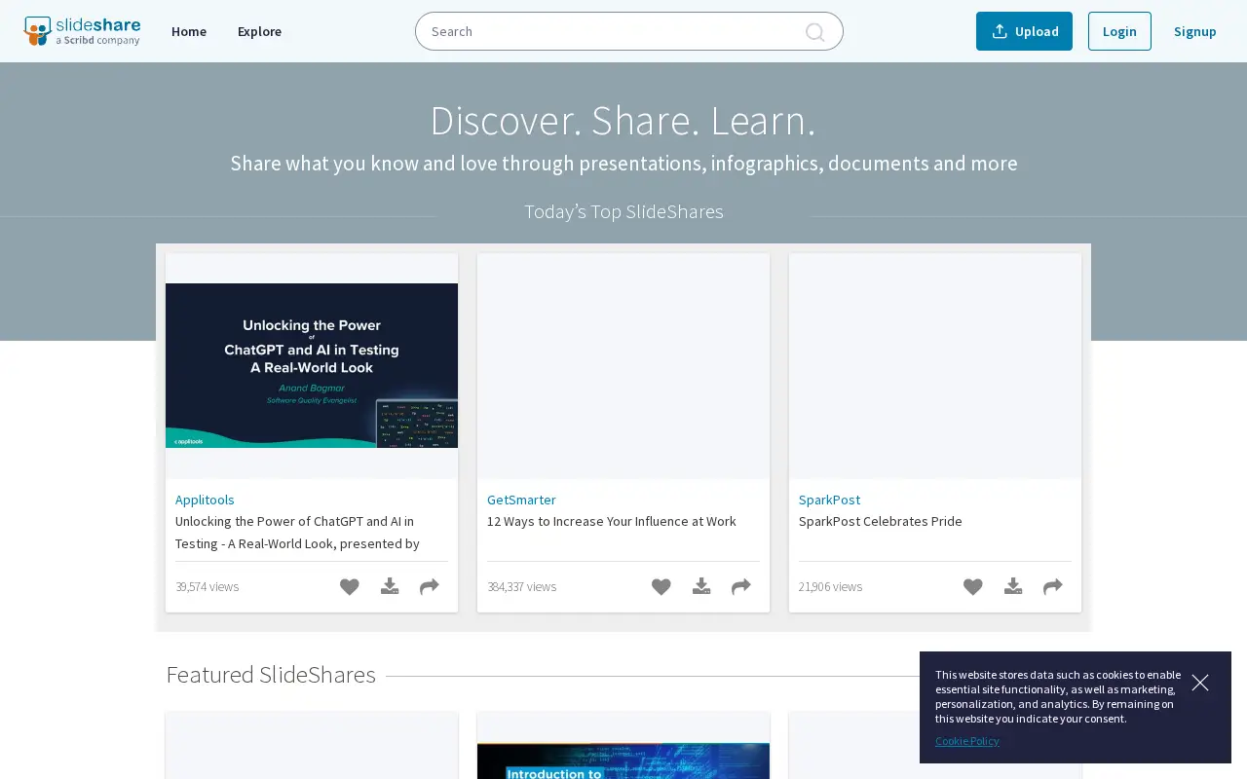The width and height of the screenshot is (1247, 779).
Task: Share the SparkPost slideshare
Action: pyautogui.click(x=1053, y=586)
